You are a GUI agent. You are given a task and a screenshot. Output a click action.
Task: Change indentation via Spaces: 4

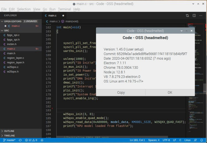click(x=154, y=140)
